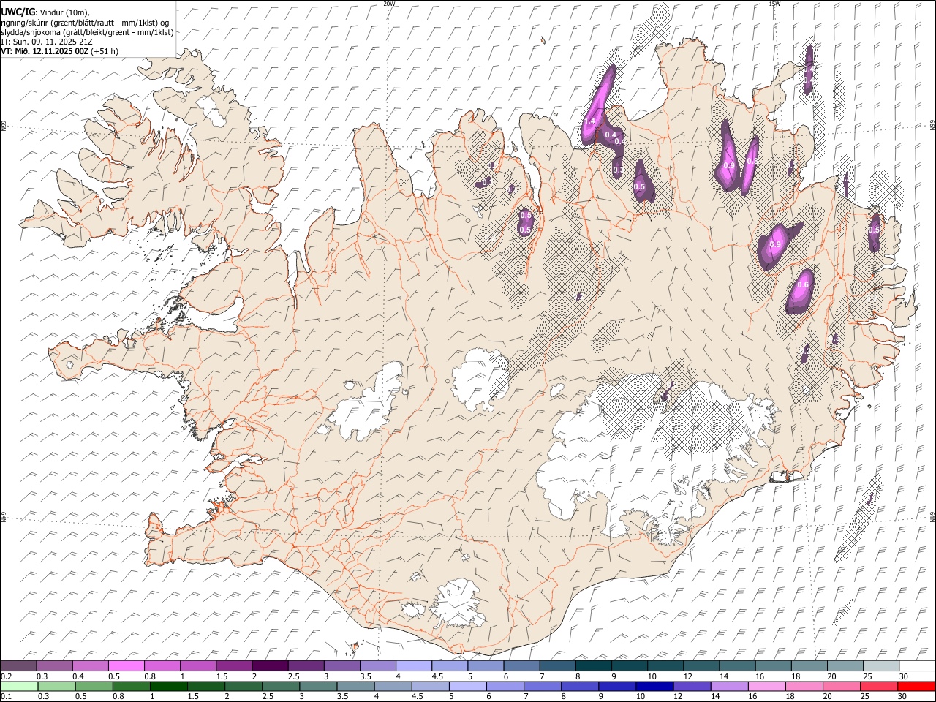Click the 'VT: Mið. 12.11.2025 00Z (+51 h)' line
The height and width of the screenshot is (702, 936).
coord(60,51)
